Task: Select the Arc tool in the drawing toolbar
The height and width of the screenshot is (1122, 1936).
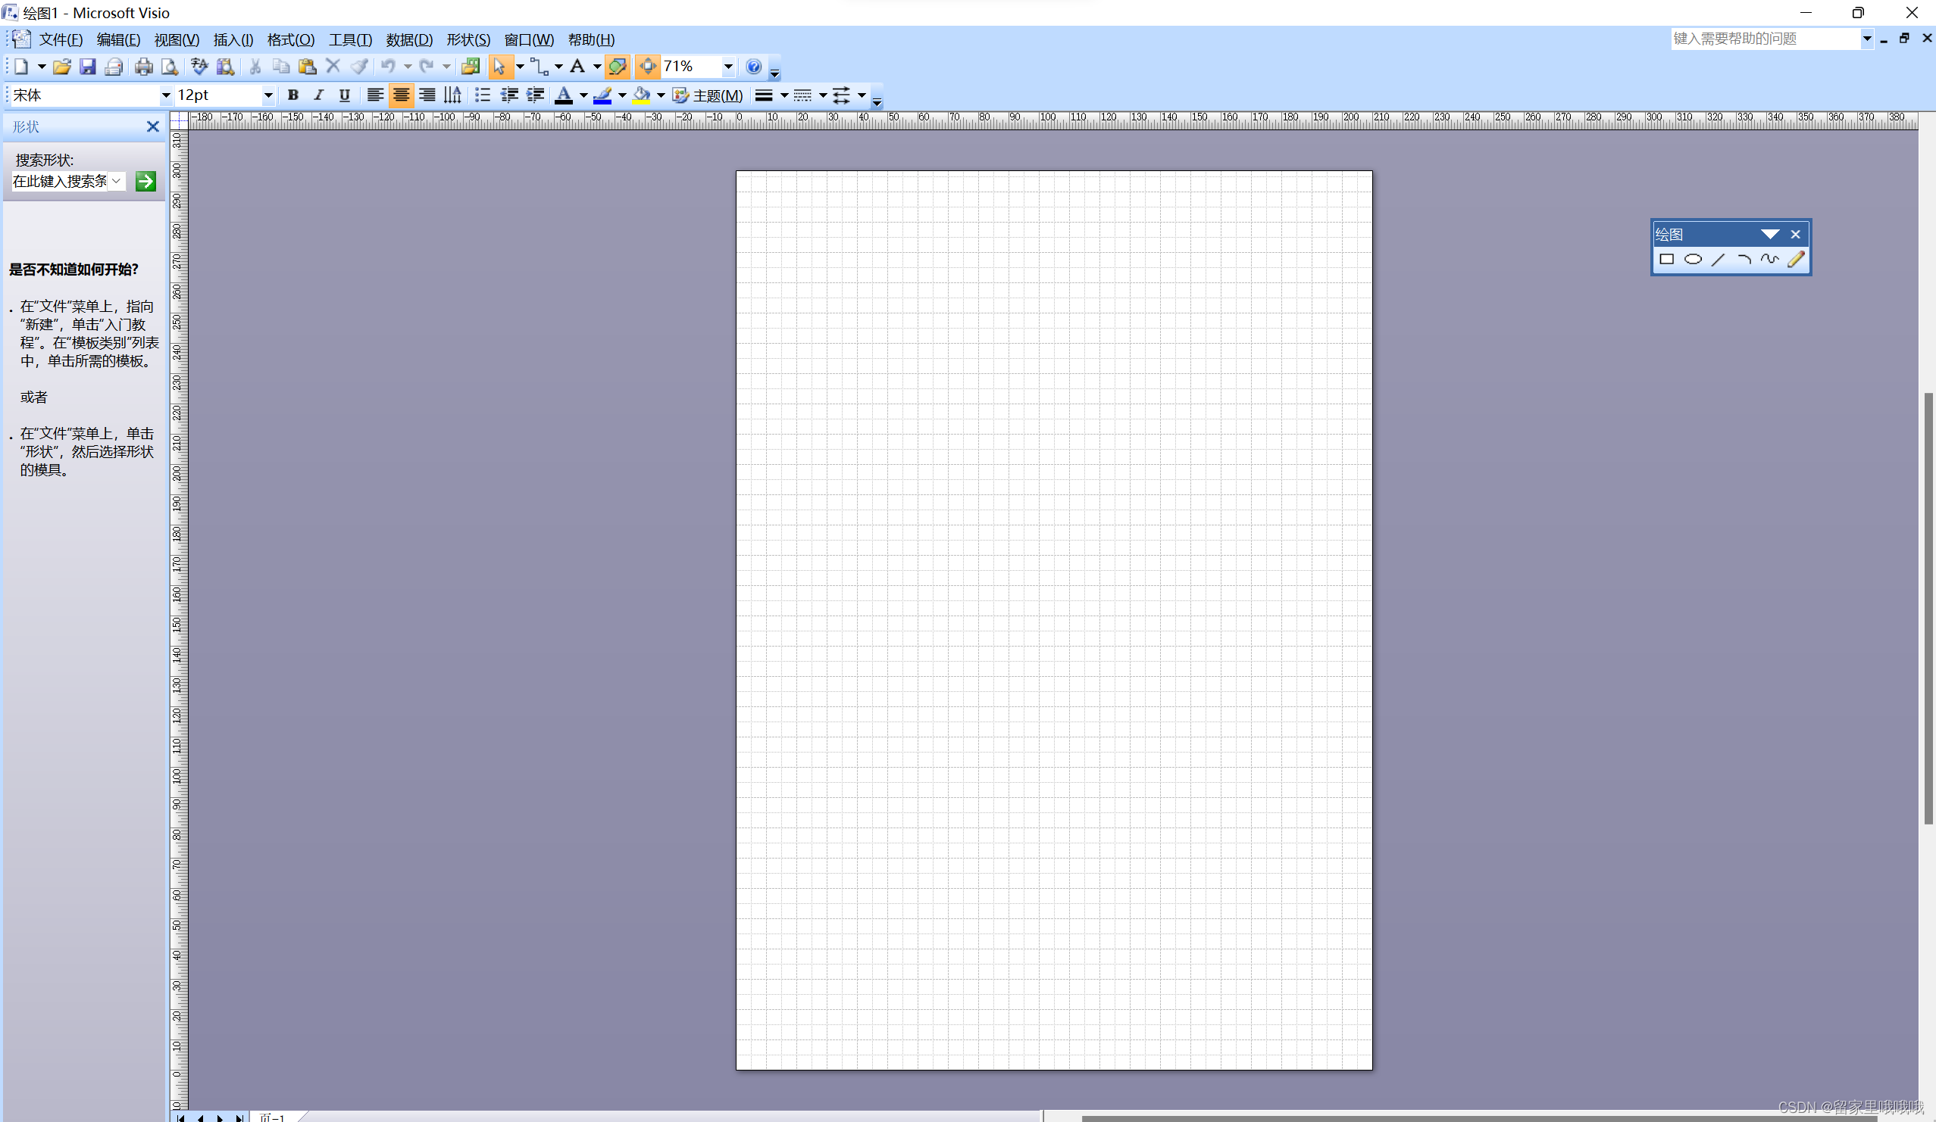Action: [x=1744, y=260]
